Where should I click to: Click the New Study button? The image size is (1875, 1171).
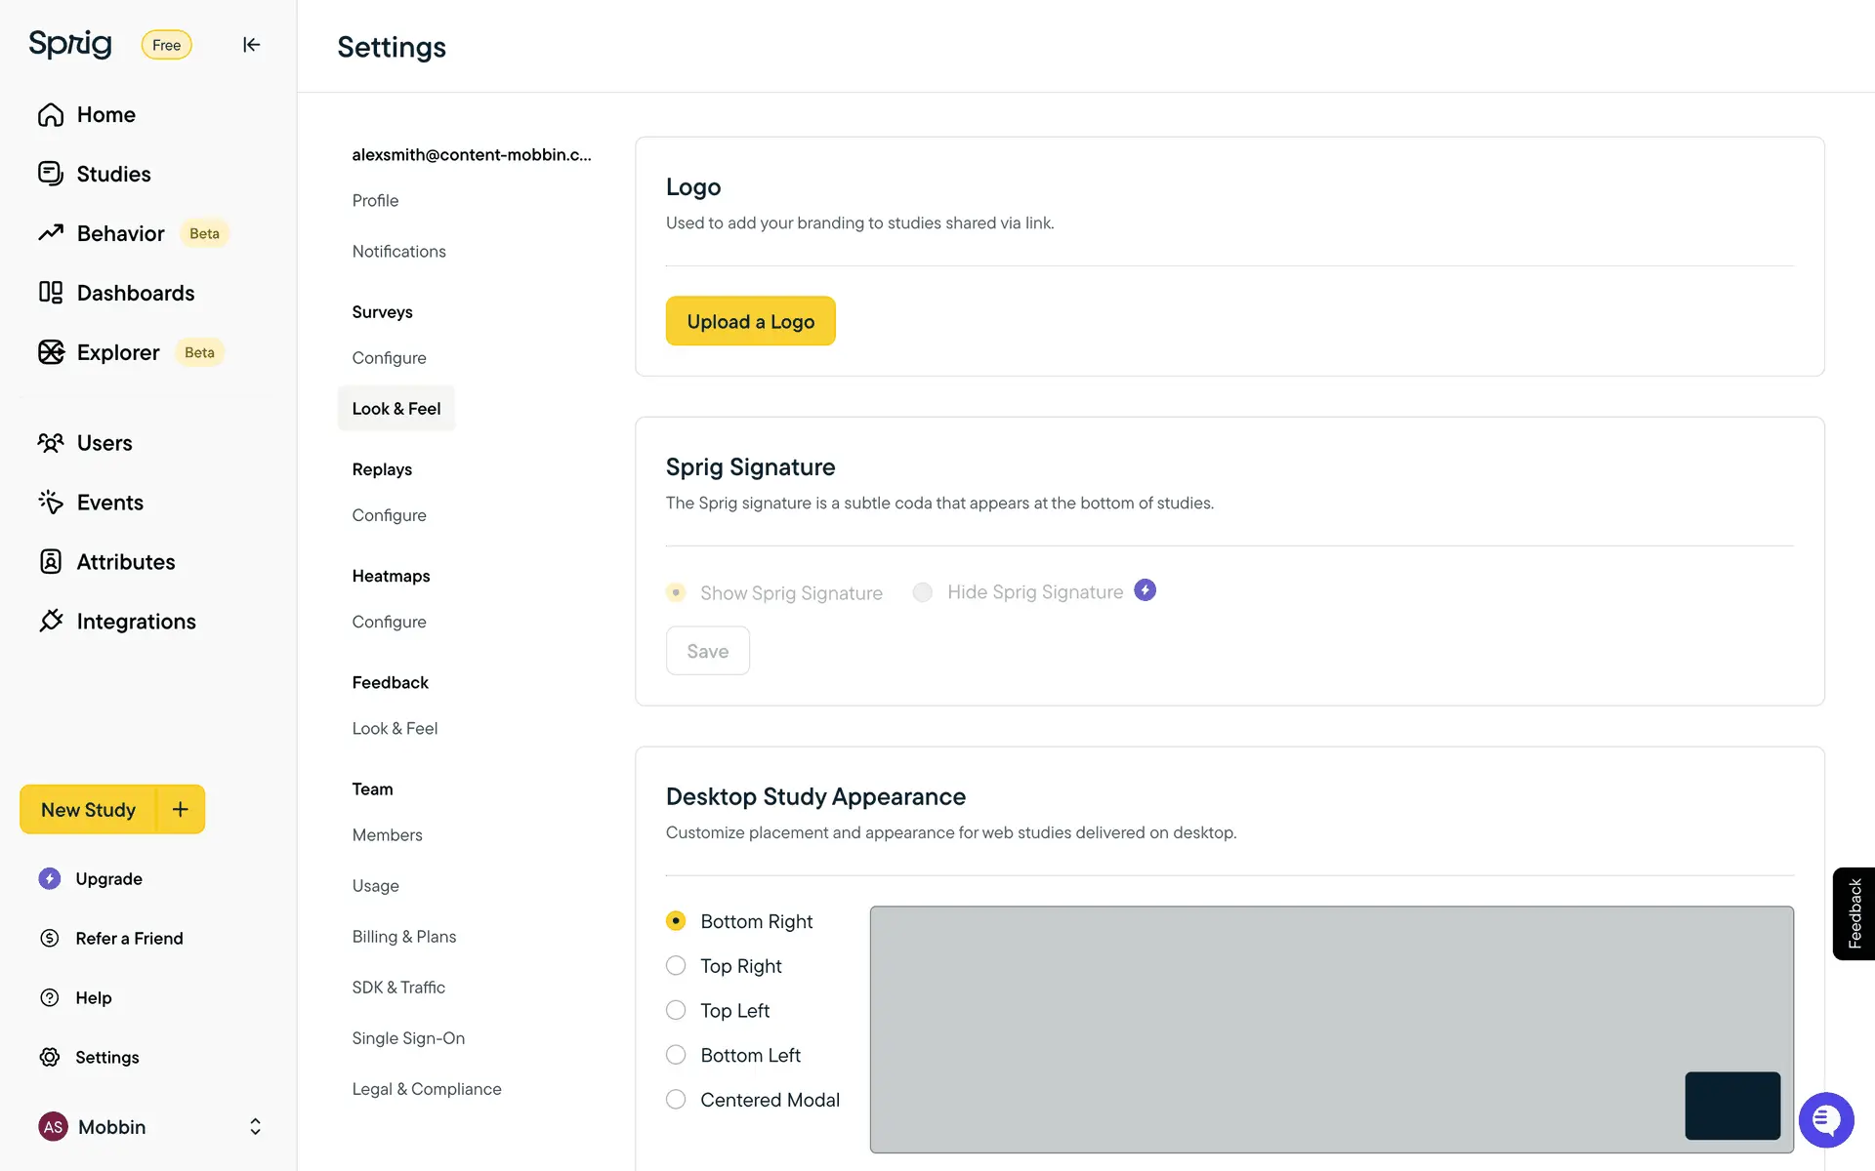88,810
